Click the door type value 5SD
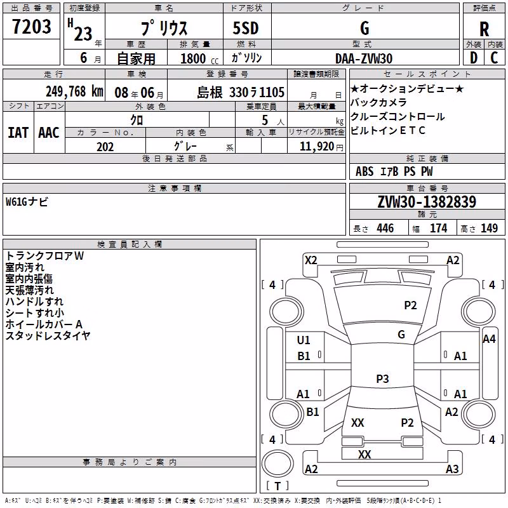This screenshot has width=508, height=508. coord(246,28)
